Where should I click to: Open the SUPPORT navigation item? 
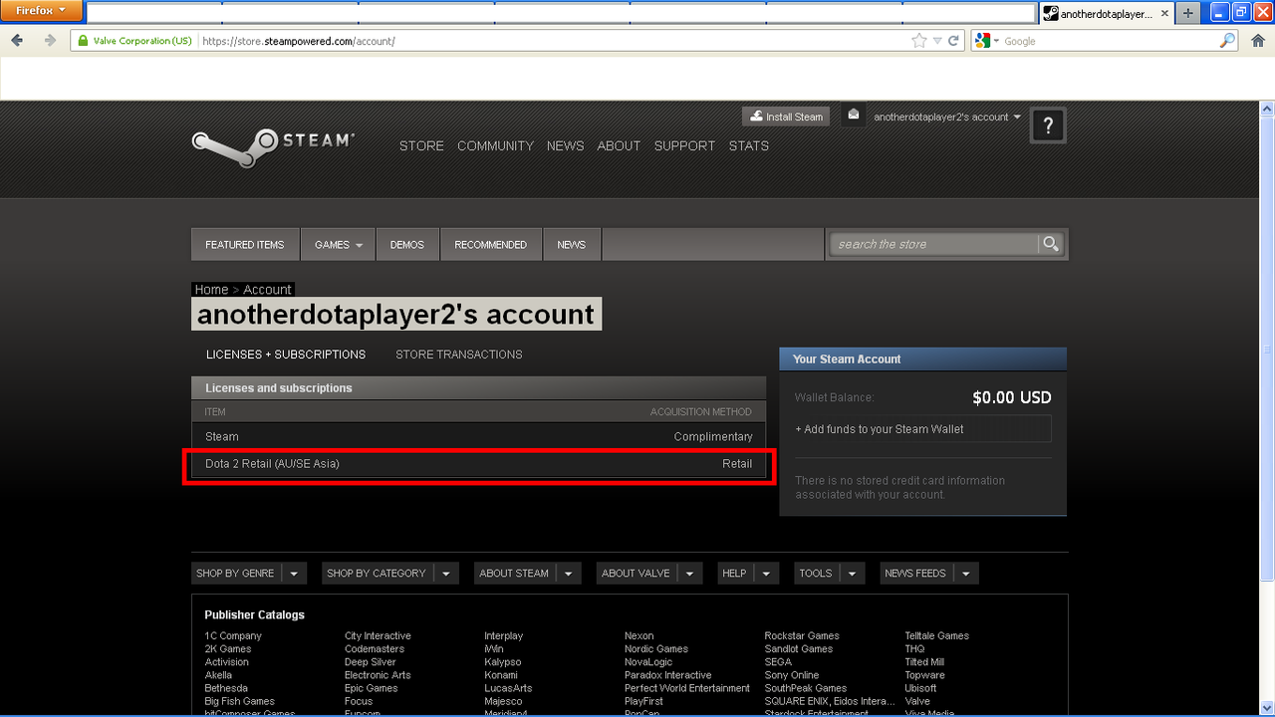[x=684, y=145]
